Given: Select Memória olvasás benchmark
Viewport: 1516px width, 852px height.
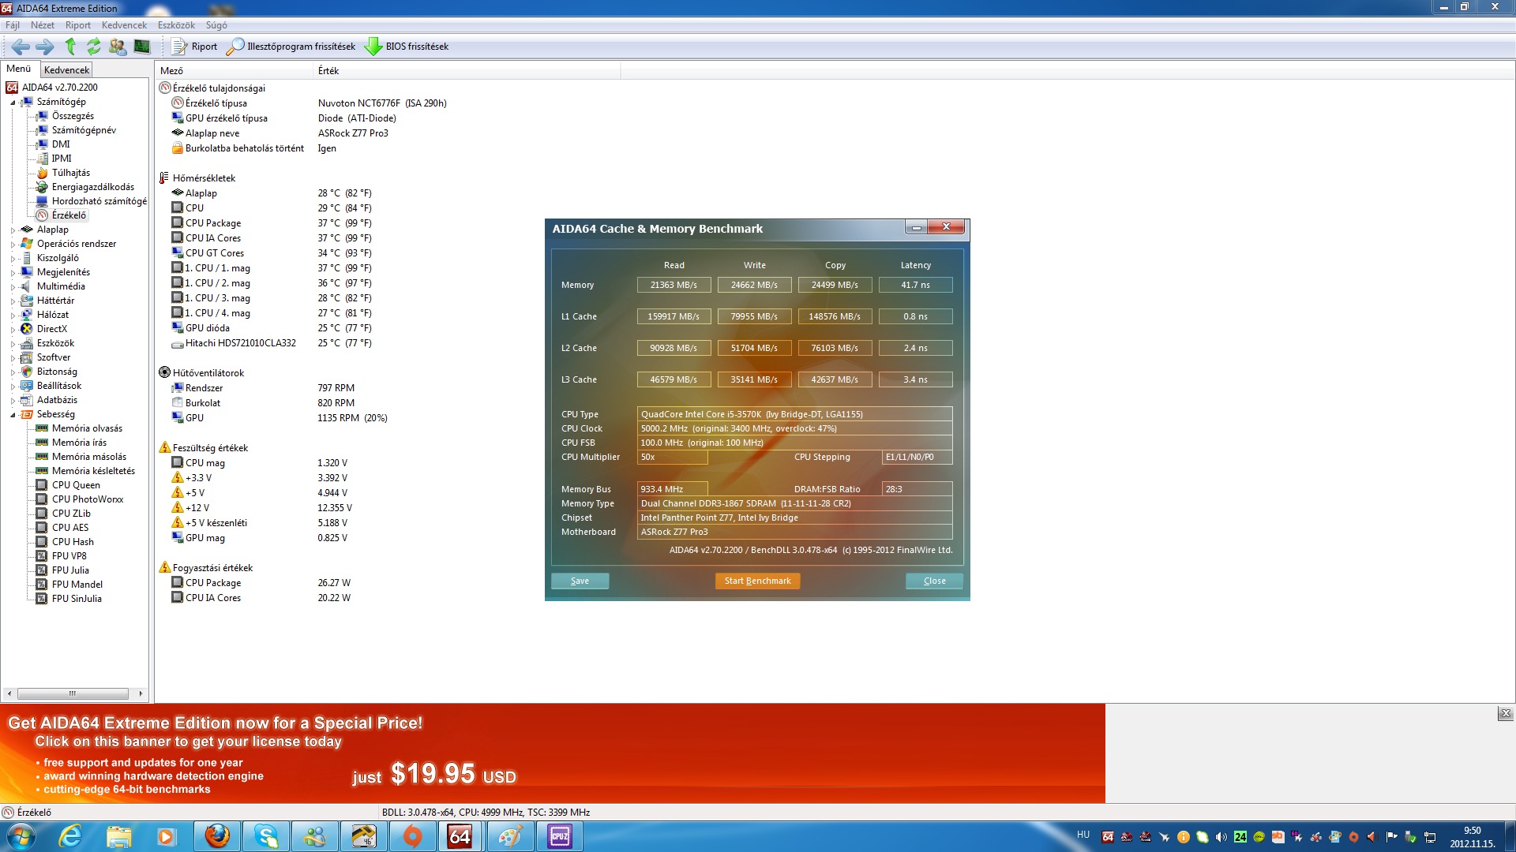Looking at the screenshot, I should (87, 428).
